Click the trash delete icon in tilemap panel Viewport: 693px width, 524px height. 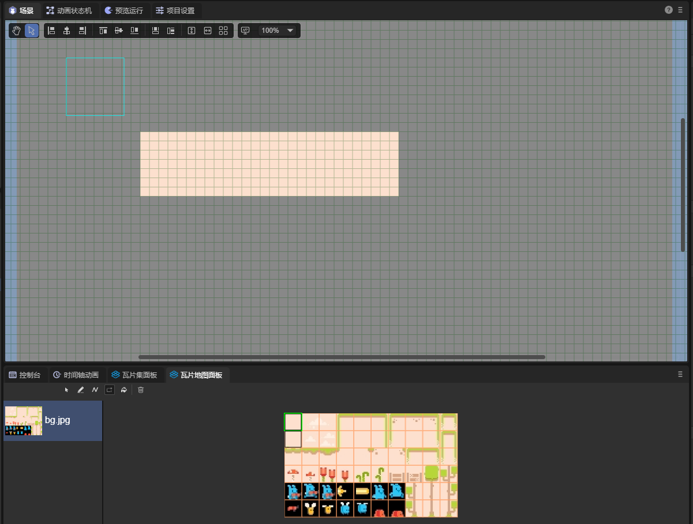click(141, 390)
